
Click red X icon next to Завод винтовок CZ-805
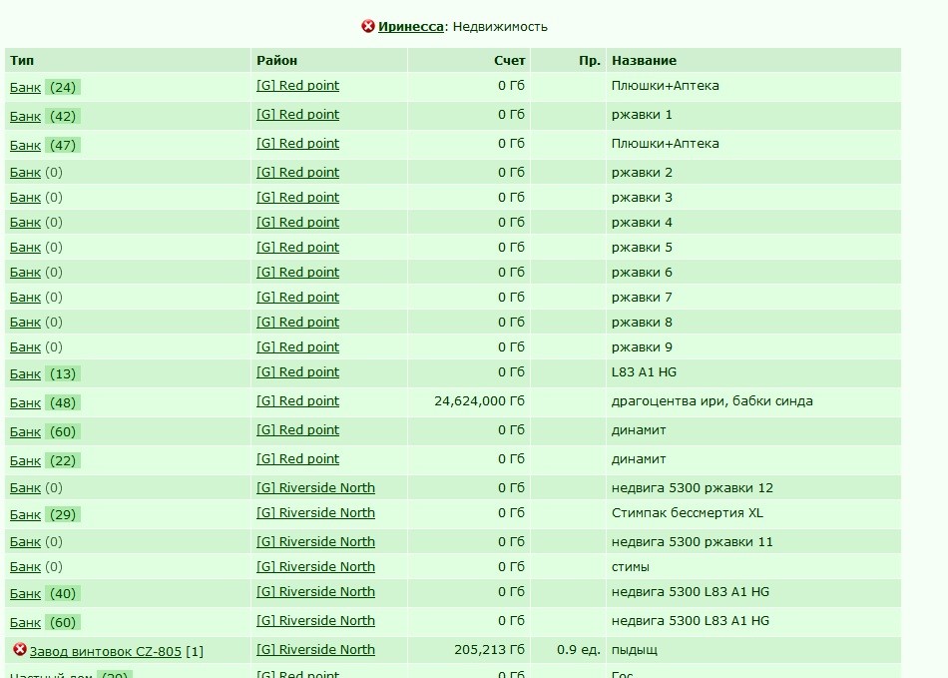[x=20, y=649]
